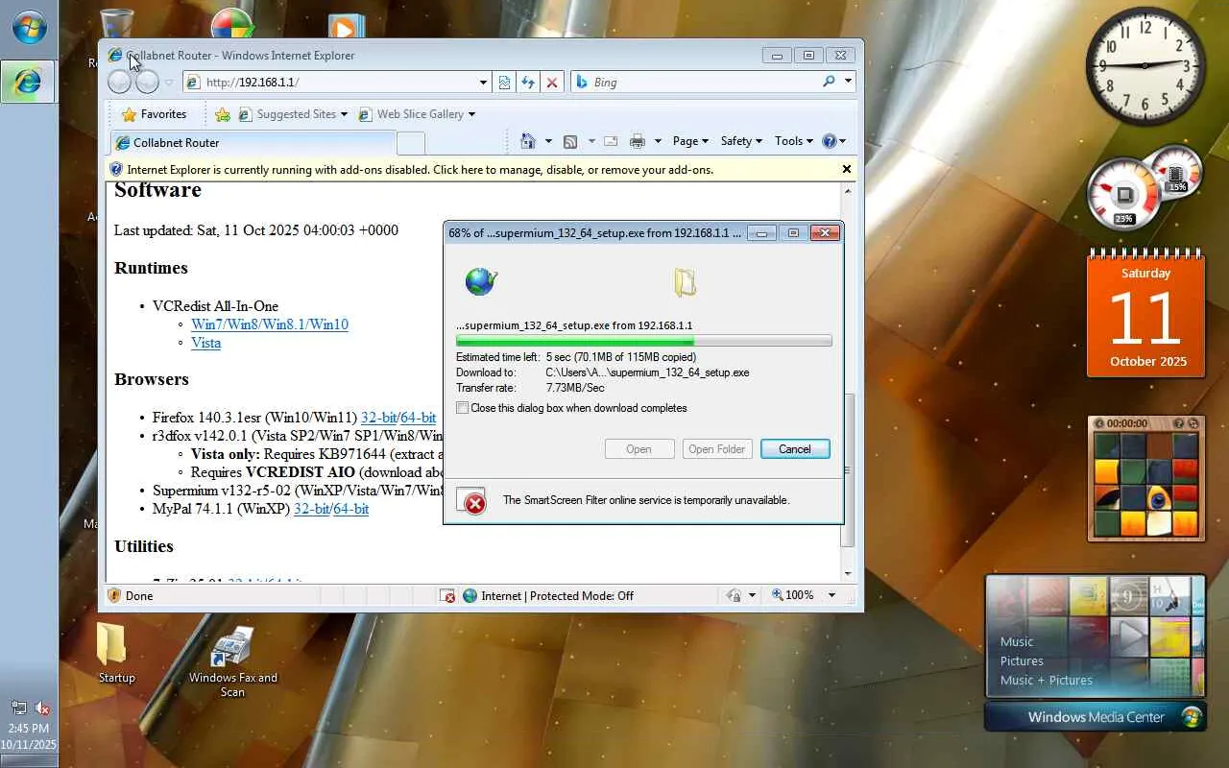Click the add-ons disabled information bar message
Screen dimensions: 1229x768
coord(421,170)
